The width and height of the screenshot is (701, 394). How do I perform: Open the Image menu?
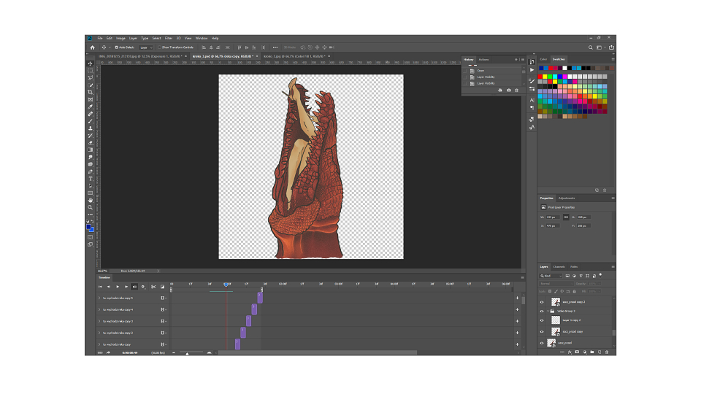tap(120, 39)
